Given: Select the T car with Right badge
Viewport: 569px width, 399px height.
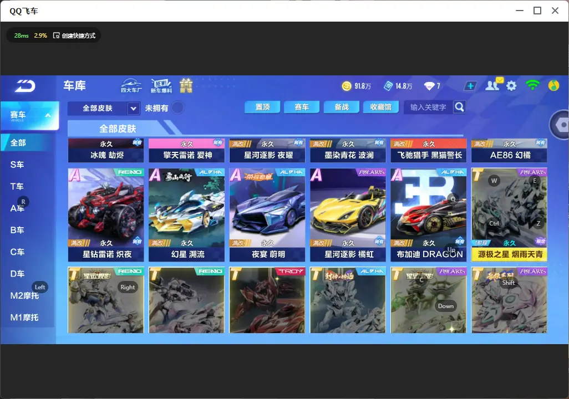Looking at the screenshot, I should click(106, 300).
